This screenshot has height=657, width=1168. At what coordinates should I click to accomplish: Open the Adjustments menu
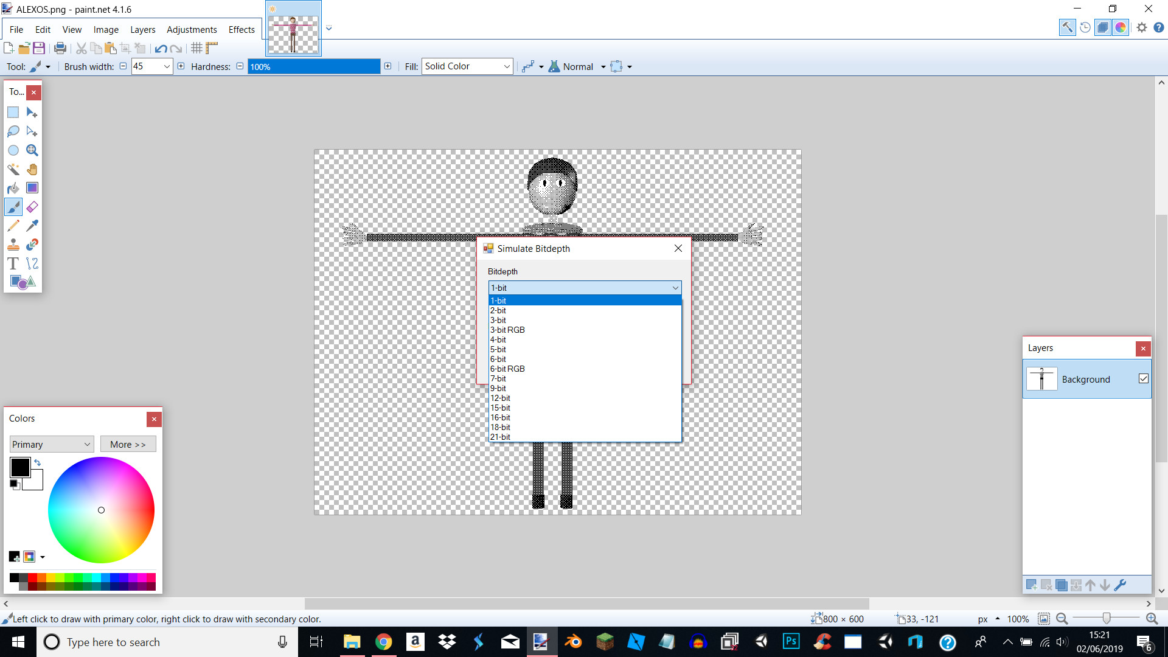point(192,29)
